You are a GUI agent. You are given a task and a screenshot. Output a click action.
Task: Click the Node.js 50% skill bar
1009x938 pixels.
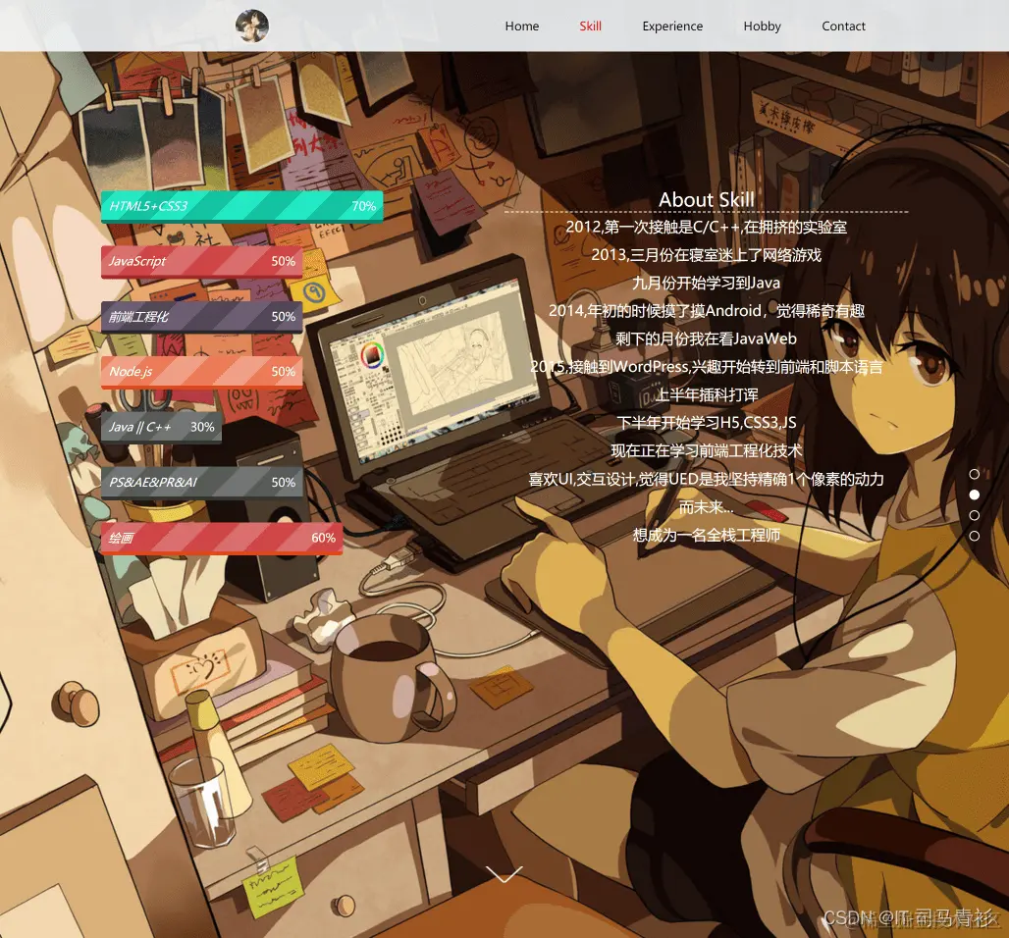pos(201,373)
